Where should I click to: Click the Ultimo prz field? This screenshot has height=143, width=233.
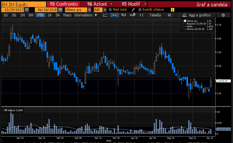point(76,10)
